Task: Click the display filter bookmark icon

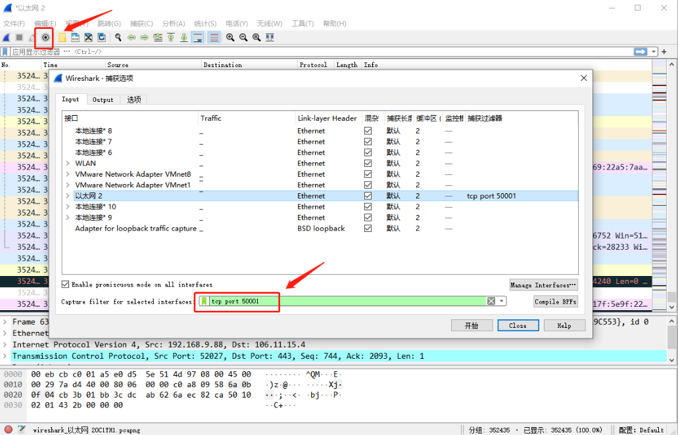Action: (5, 52)
